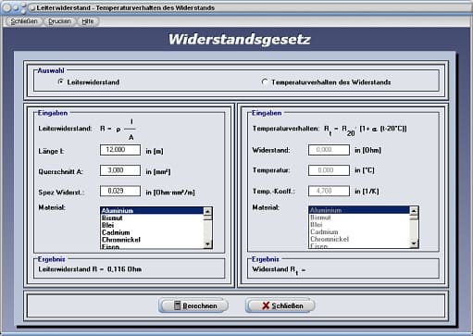
Task: Click the Leiterwiderstand R result text
Action: 90,269
